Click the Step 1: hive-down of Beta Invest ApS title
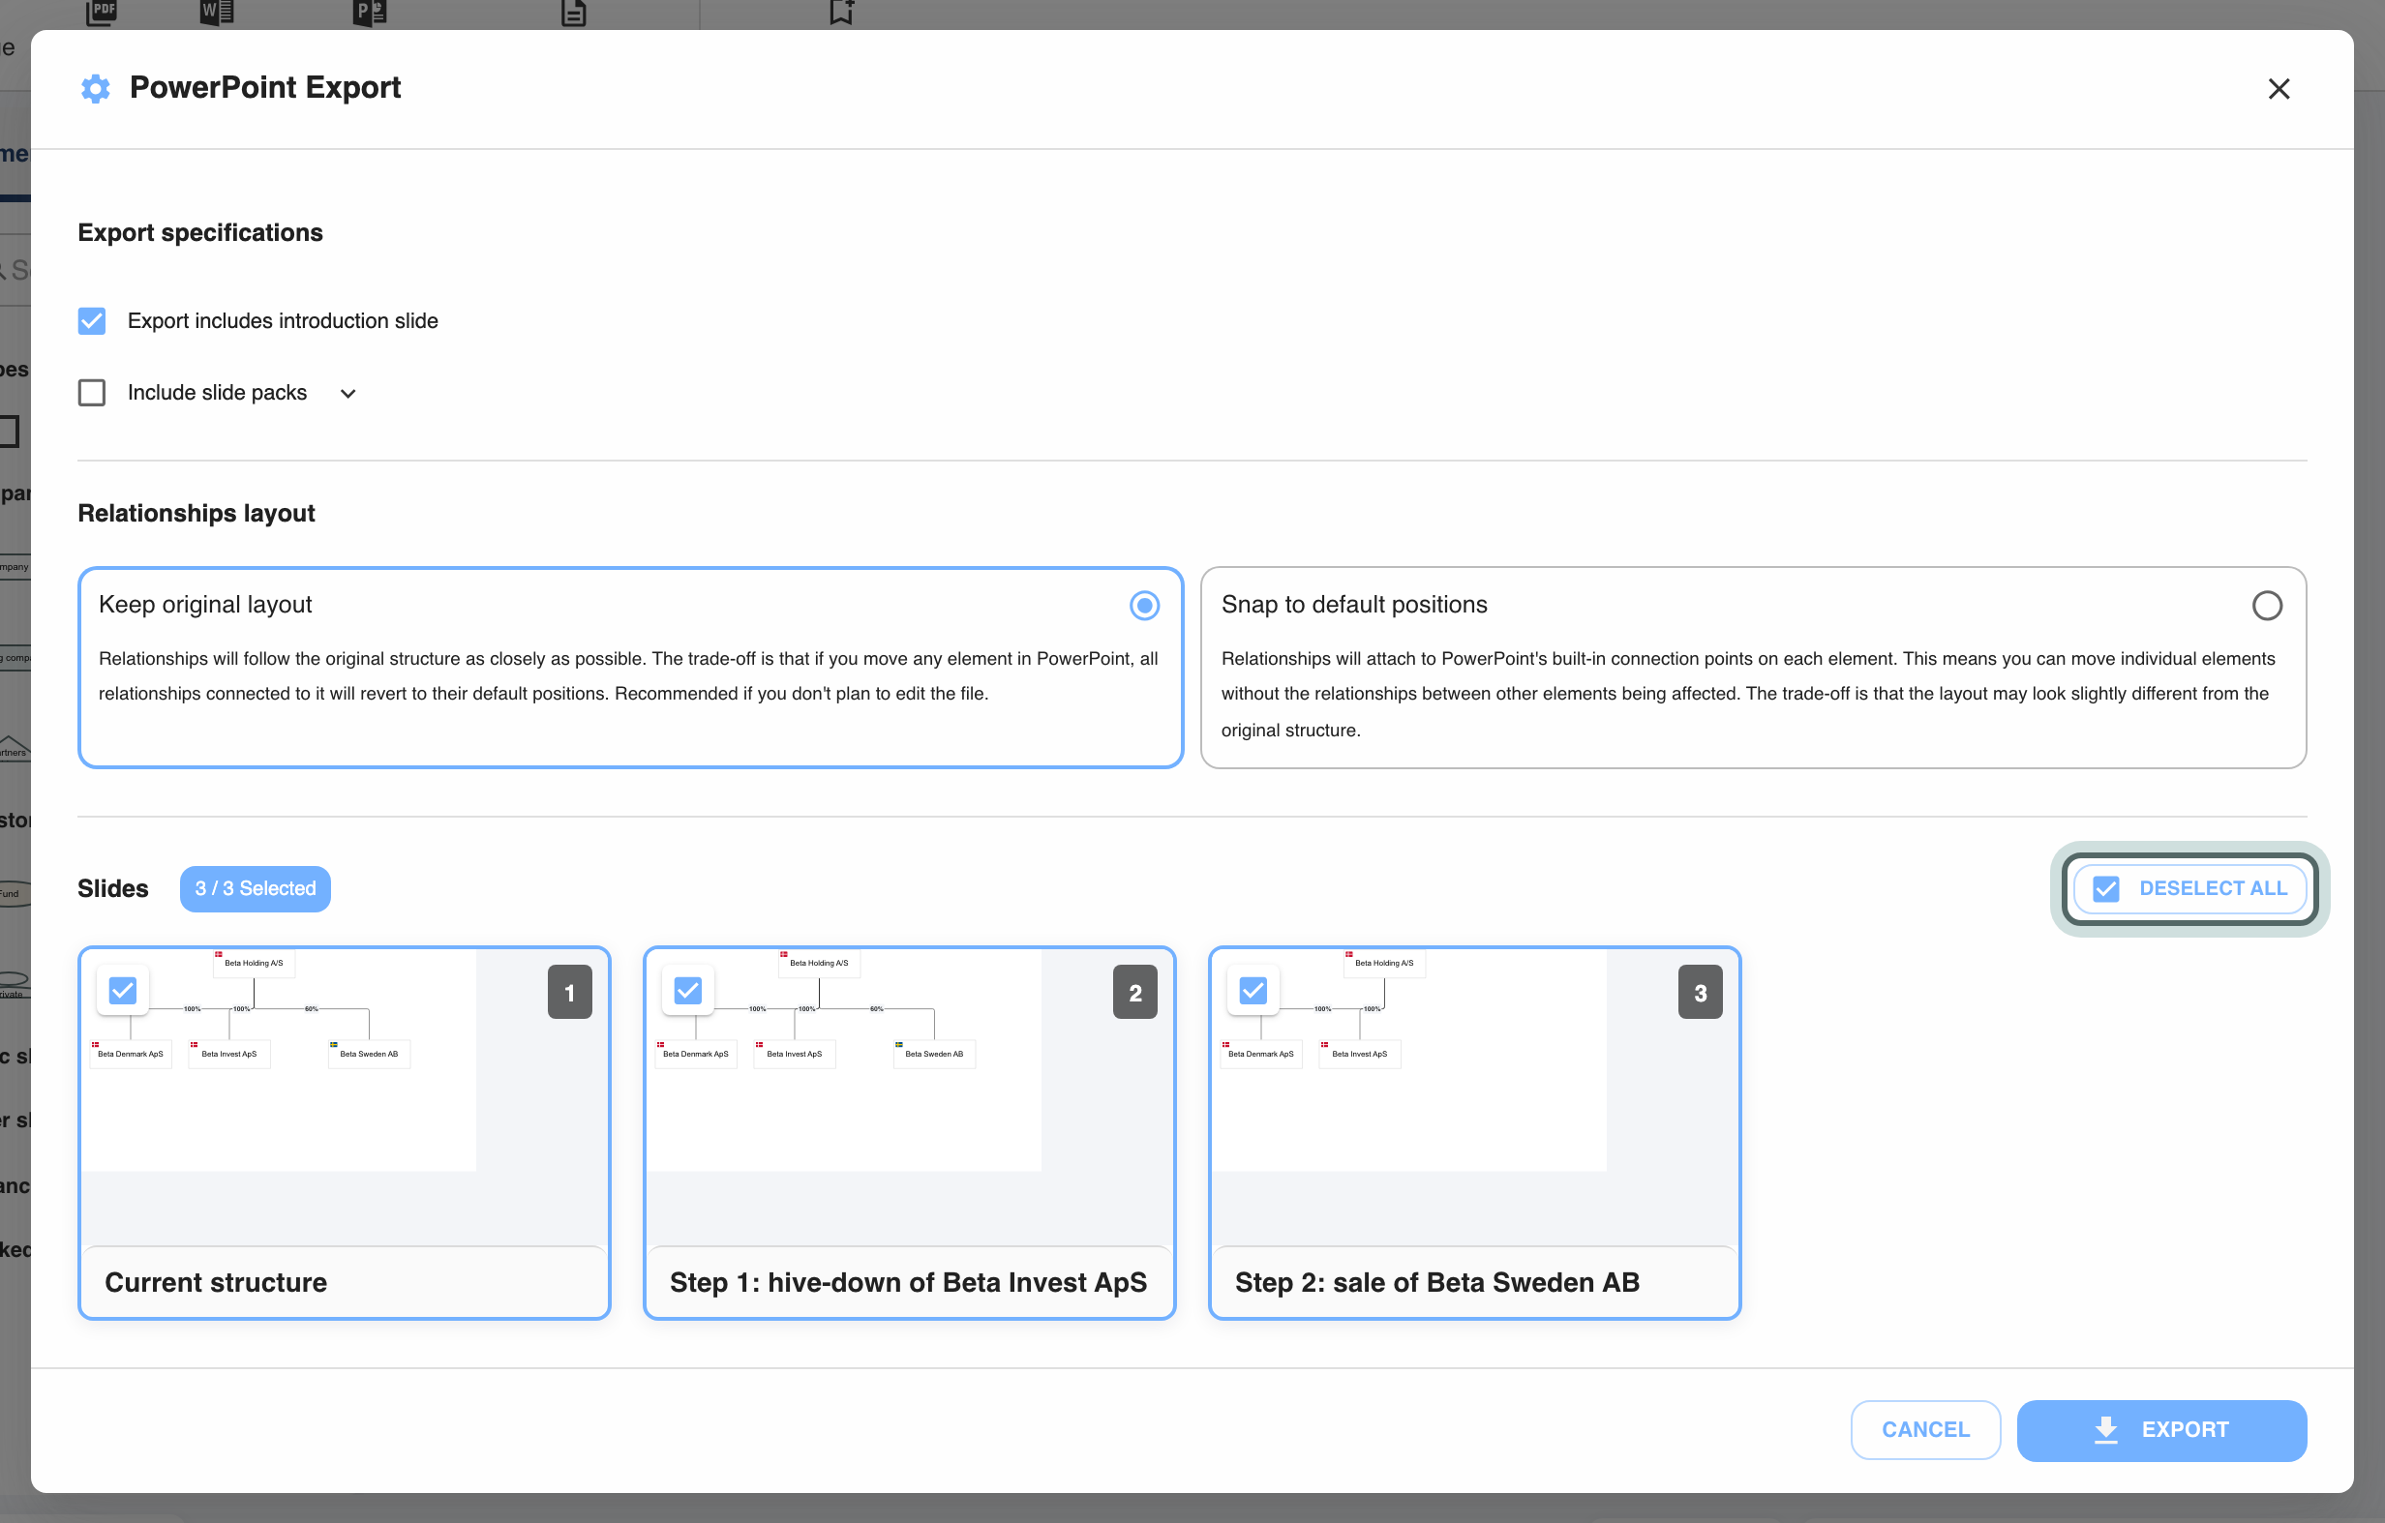Viewport: 2385px width, 1523px height. pyautogui.click(x=908, y=1282)
